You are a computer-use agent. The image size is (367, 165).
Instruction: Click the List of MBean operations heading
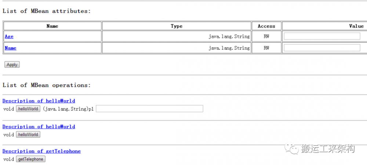47,85
